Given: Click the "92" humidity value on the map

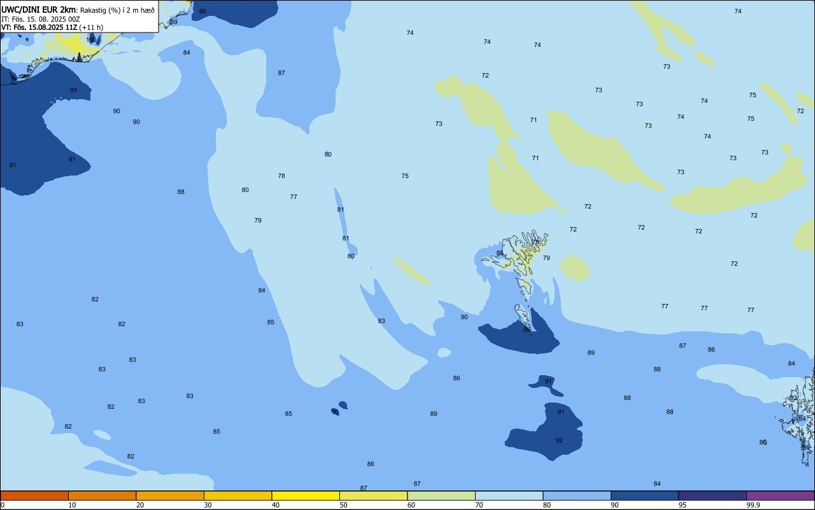Looking at the screenshot, I should tap(559, 441).
